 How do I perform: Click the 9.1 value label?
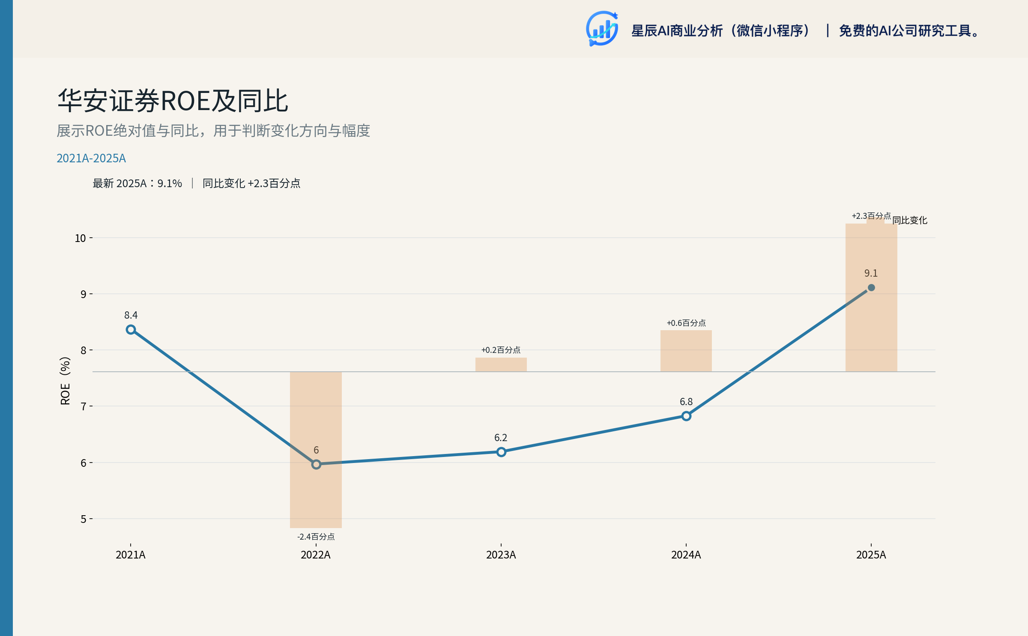871,273
